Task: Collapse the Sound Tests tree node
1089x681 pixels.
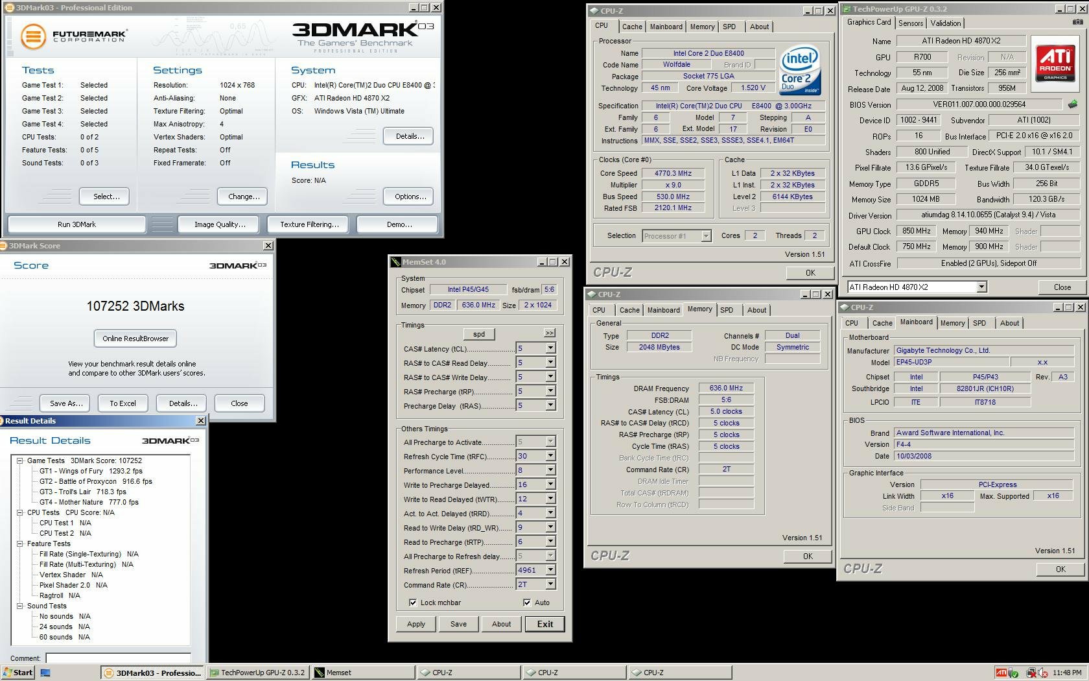Action: tap(19, 606)
